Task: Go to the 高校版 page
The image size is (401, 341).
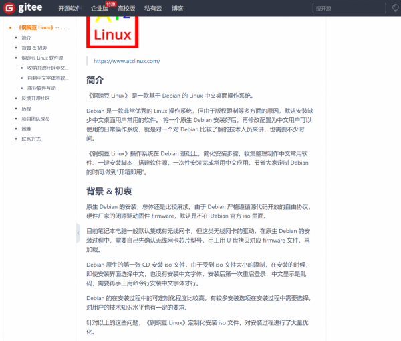Action: pyautogui.click(x=127, y=9)
